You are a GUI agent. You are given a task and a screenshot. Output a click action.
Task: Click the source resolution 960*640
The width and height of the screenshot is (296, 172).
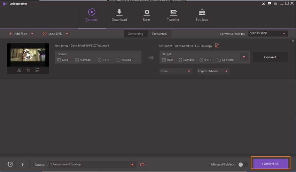tap(83, 60)
